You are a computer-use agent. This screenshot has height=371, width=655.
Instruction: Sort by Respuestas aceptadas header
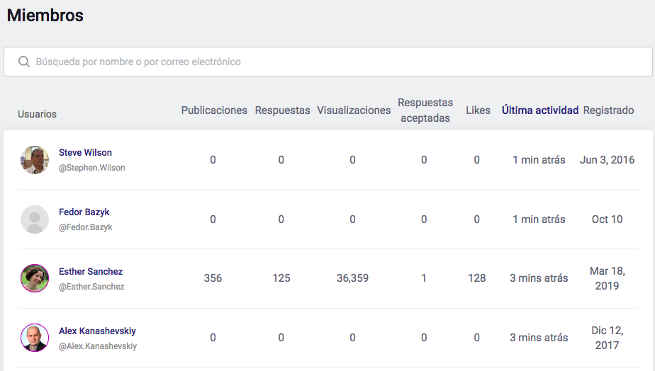coord(425,110)
